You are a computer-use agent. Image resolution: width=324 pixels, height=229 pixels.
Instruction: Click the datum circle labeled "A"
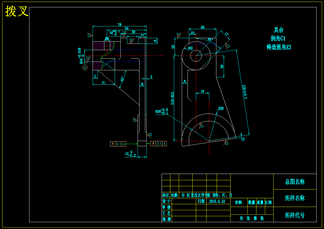85,68
